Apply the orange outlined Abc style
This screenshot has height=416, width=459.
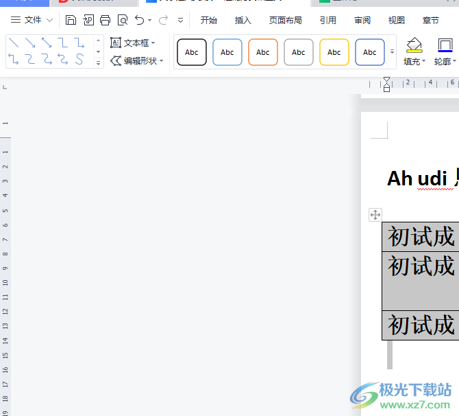[x=263, y=52]
